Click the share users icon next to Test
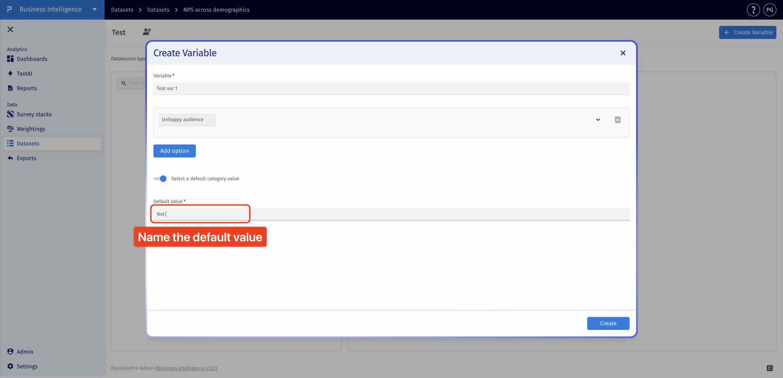783x378 pixels. click(147, 32)
